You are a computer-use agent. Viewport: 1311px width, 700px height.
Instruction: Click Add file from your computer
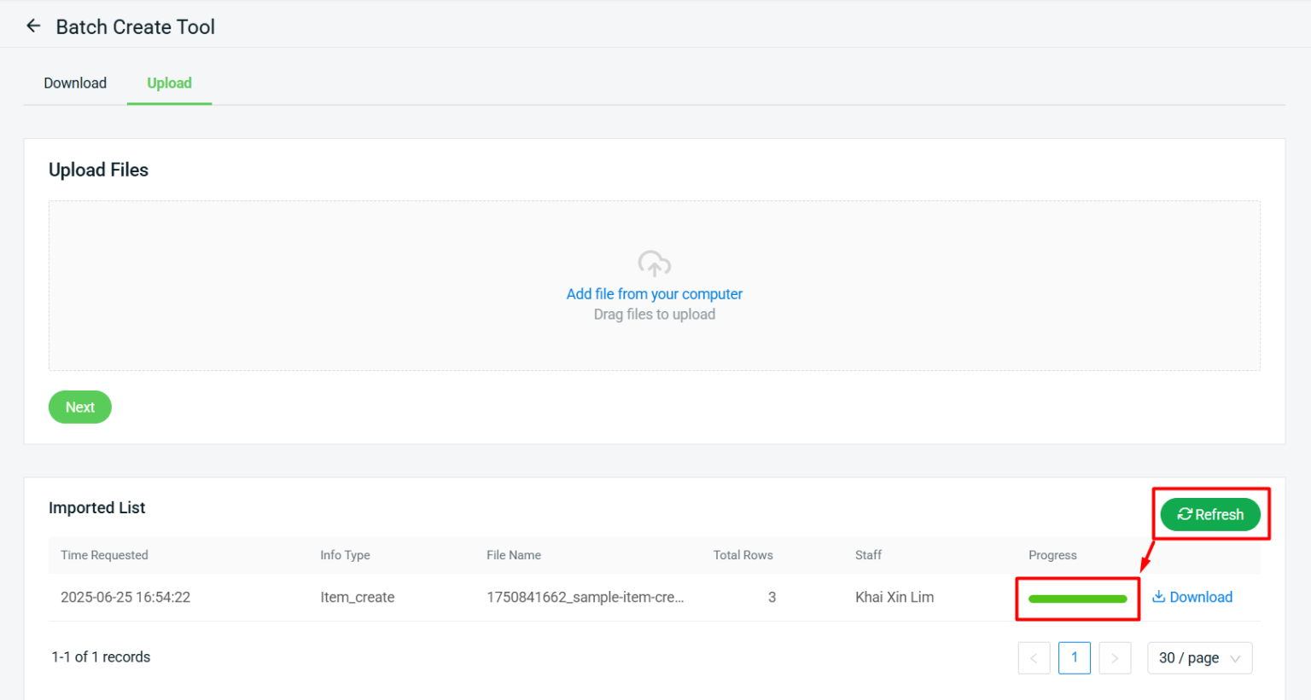click(x=654, y=293)
